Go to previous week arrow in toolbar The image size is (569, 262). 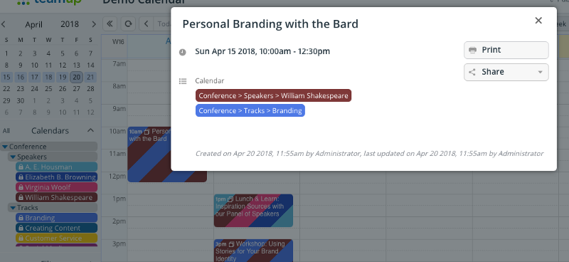[146, 24]
